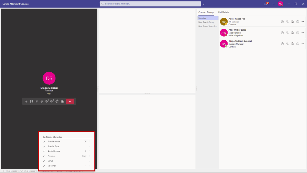Image resolution: width=307 pixels, height=173 pixels.
Task: Hang up the call with Diego Siciliani
Action: (x=70, y=101)
